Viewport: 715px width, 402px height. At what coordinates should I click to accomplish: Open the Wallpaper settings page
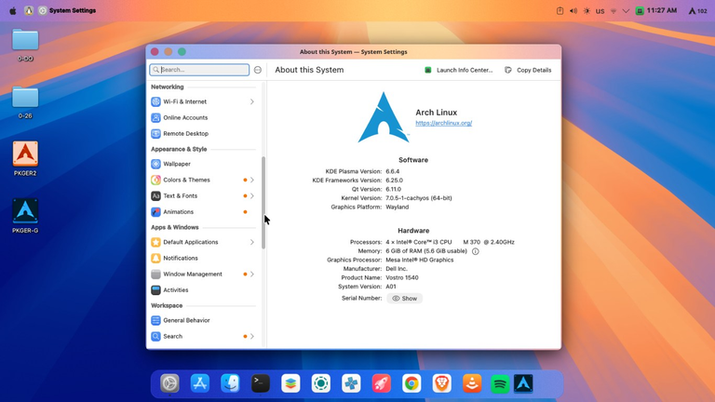203,164
